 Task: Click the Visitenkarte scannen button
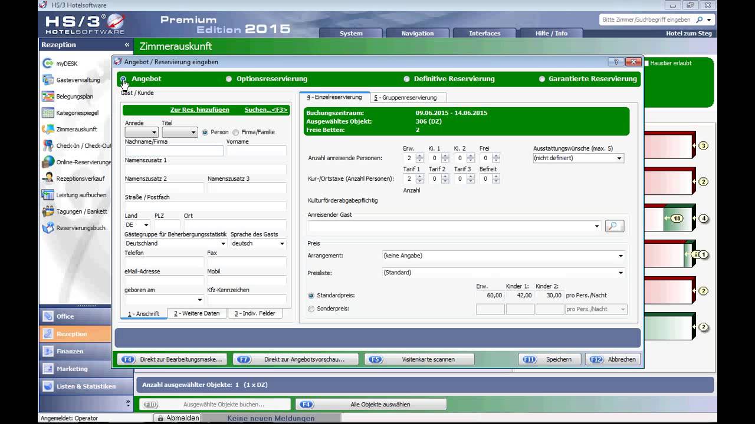click(419, 359)
